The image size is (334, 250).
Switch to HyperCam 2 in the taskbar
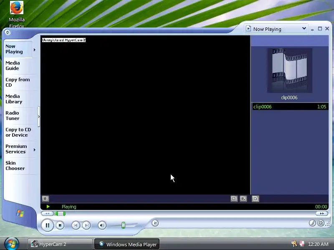tap(60, 244)
